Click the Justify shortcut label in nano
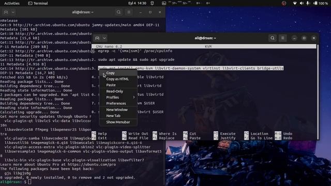 228,138
